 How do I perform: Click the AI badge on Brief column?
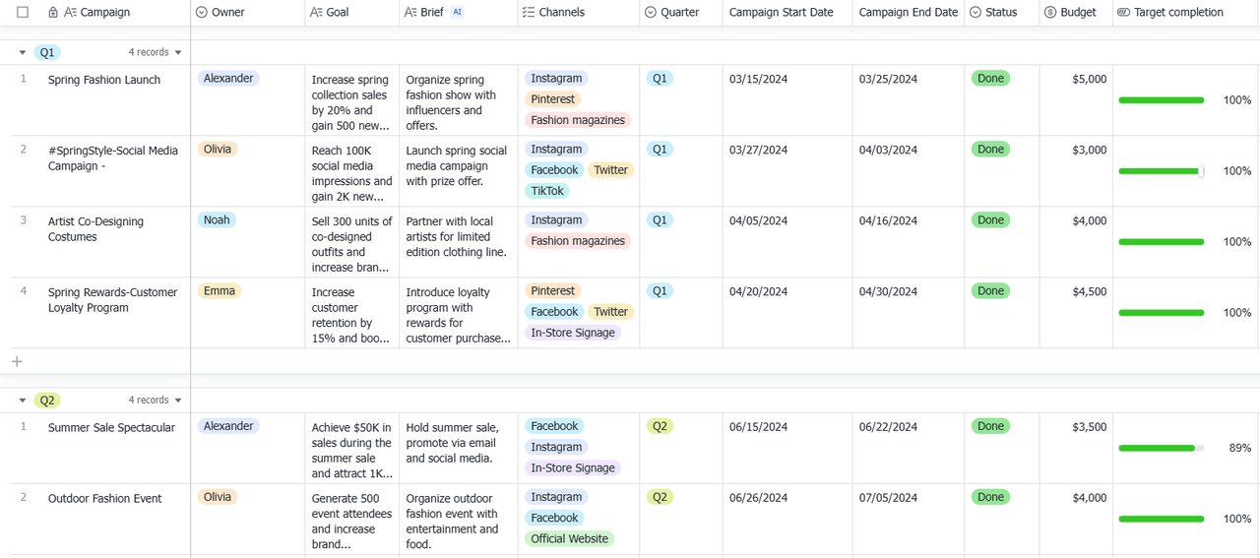458,13
